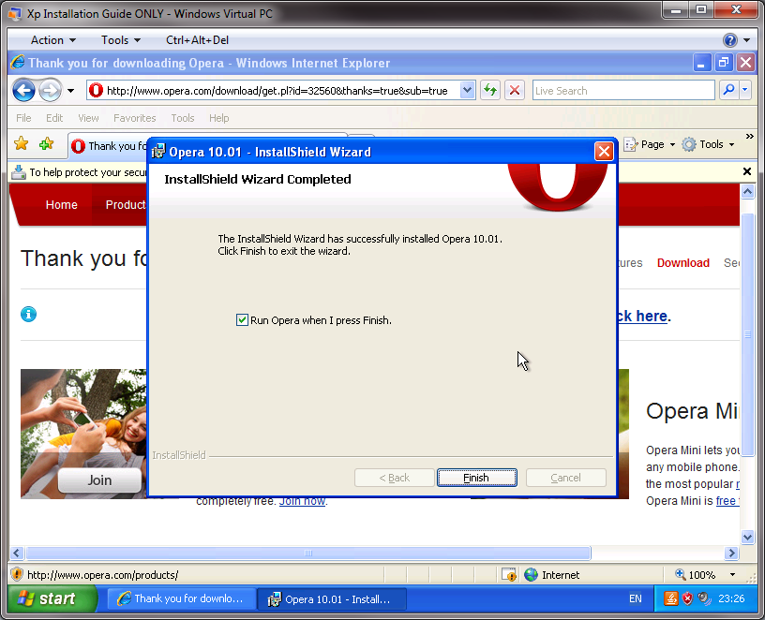The width and height of the screenshot is (765, 620).
Task: Open the IE File menu
Action: pyautogui.click(x=23, y=118)
